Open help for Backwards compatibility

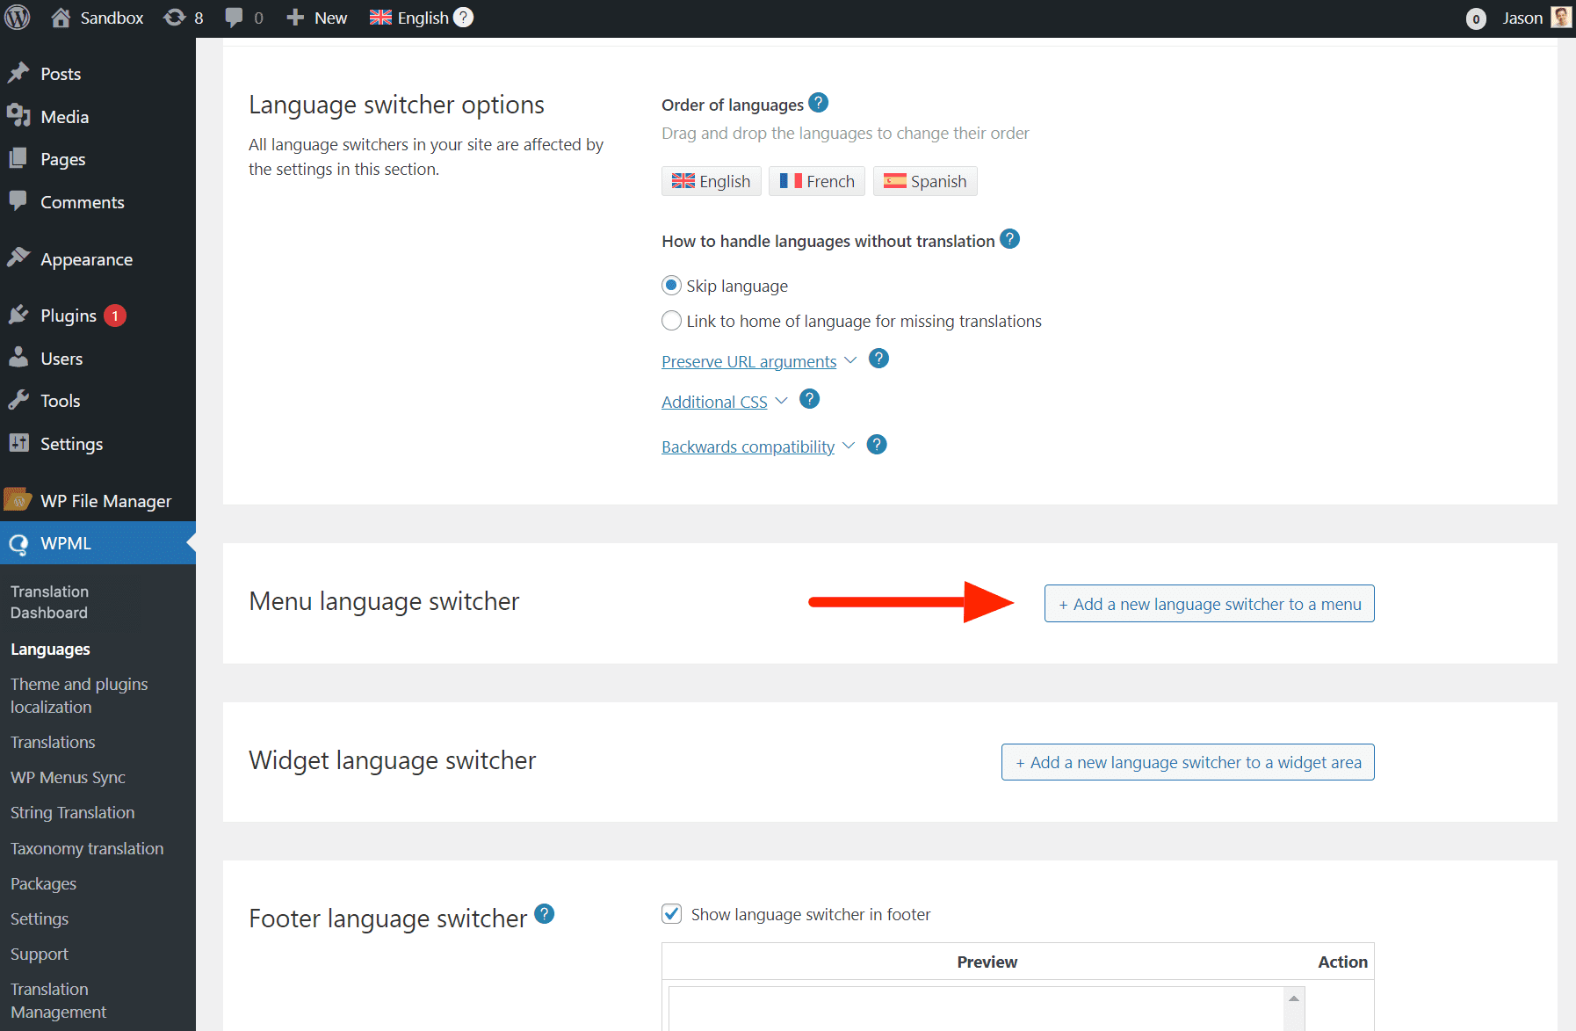pyautogui.click(x=877, y=445)
